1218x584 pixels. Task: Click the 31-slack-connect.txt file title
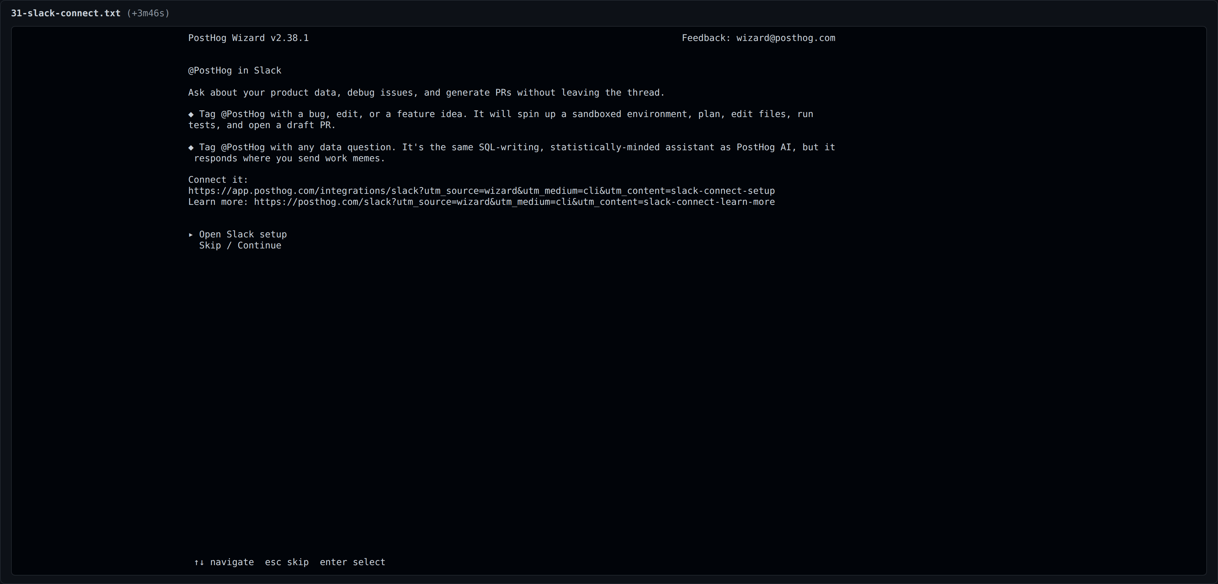[x=66, y=13]
